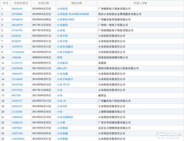Screen dimensions: 184x141
Task: Select the 商标名称 column header
Action: click(76, 3)
